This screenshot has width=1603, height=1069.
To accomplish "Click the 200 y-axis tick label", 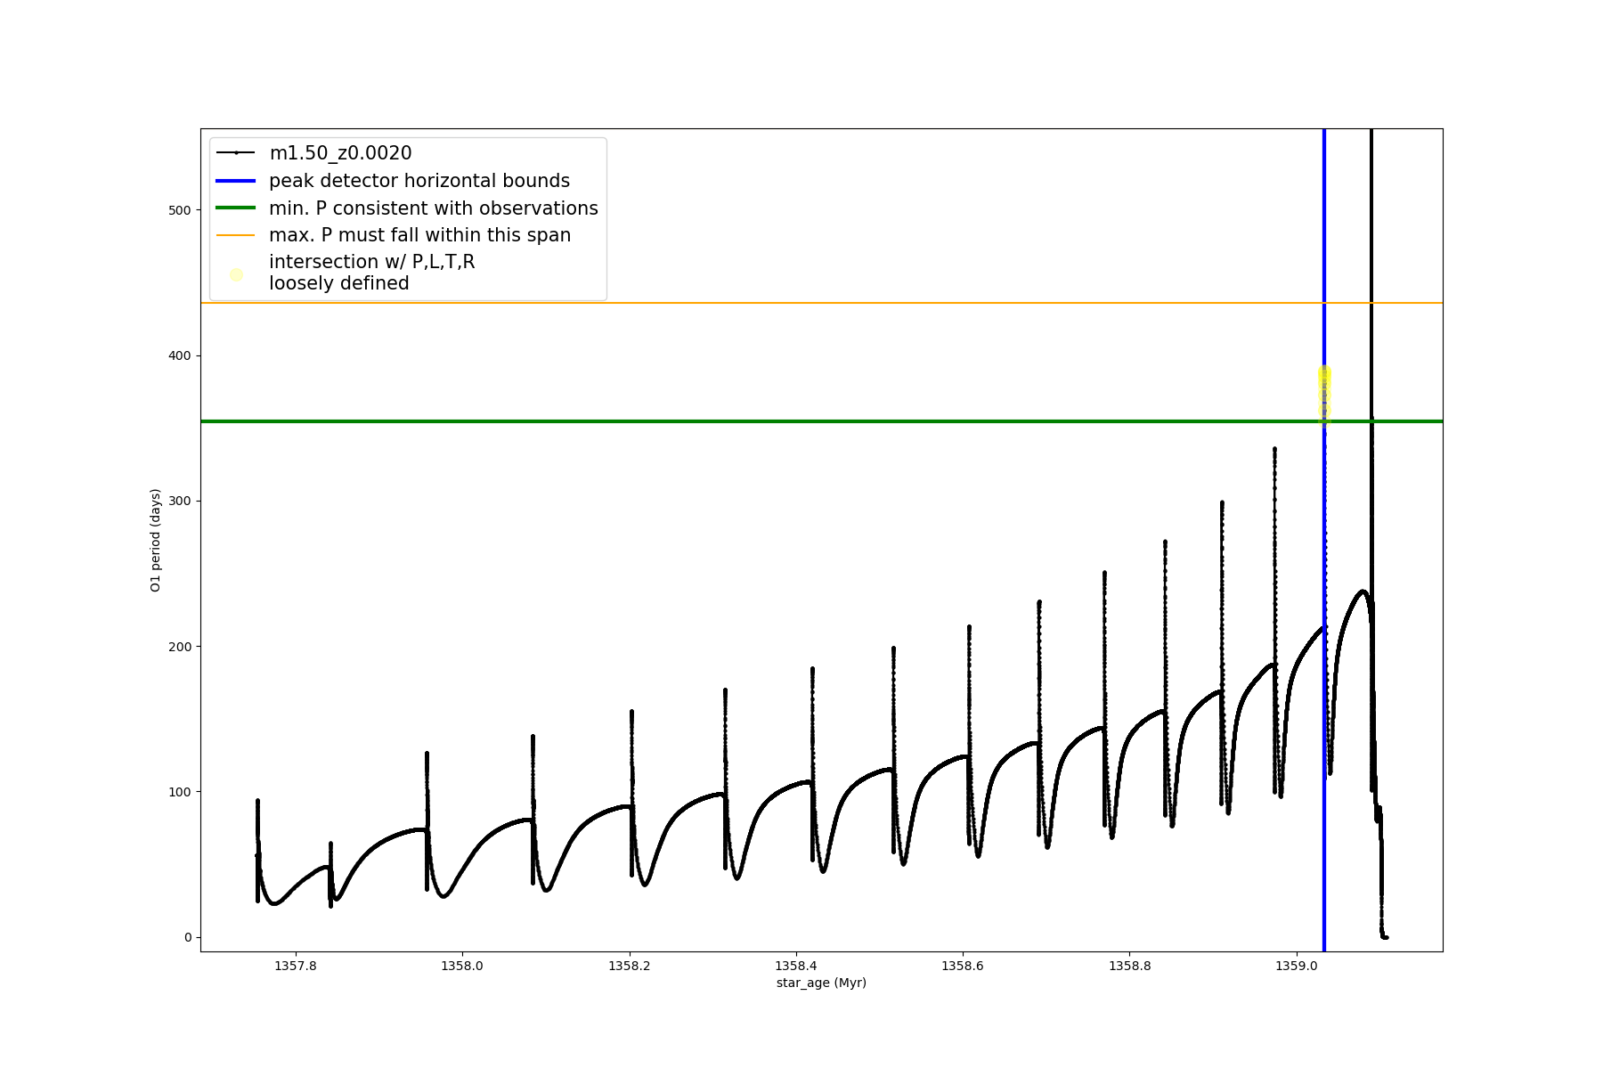I will [180, 647].
